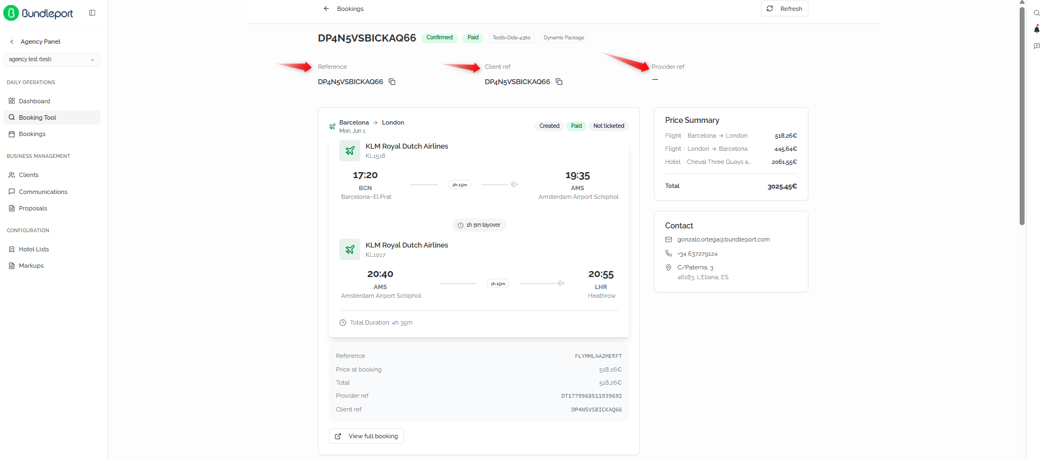Click the total price 3025,45€
Viewport: 1041px width, 459px height.
782,186
